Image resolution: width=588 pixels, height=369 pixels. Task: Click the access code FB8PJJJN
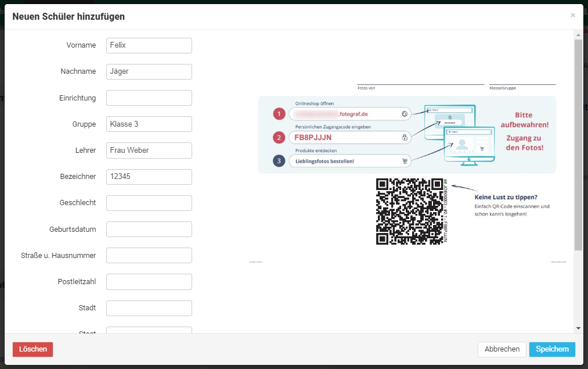pyautogui.click(x=313, y=137)
